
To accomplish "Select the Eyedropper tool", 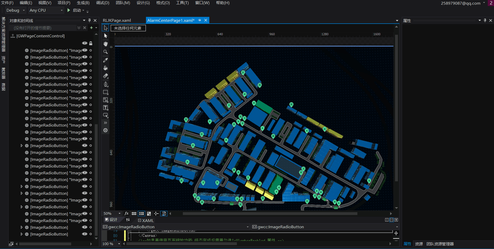I will 105,60.
